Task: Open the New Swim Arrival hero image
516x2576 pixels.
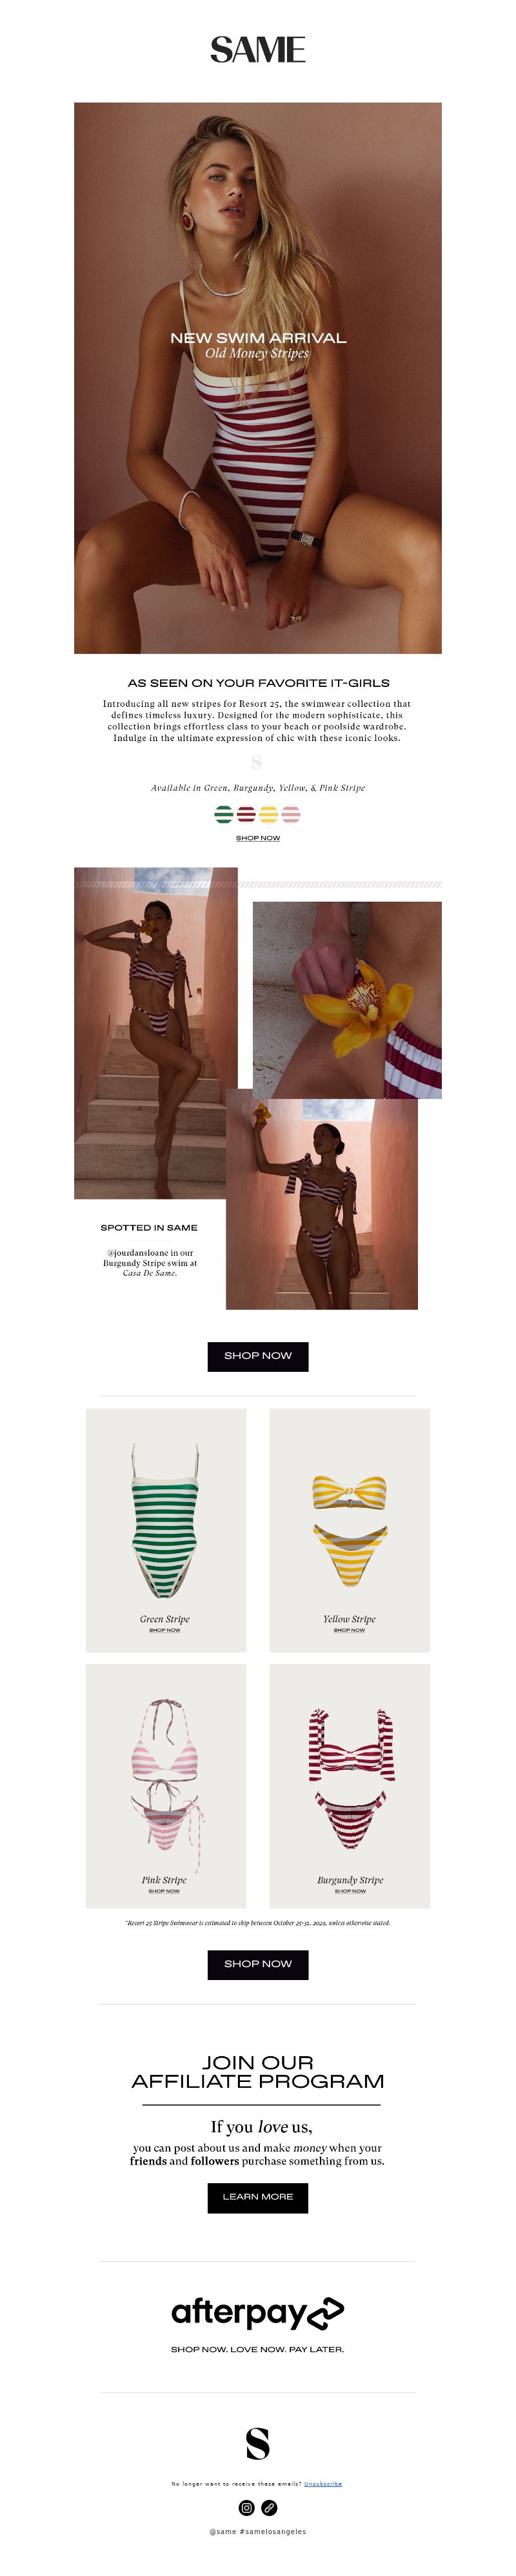Action: 258,378
